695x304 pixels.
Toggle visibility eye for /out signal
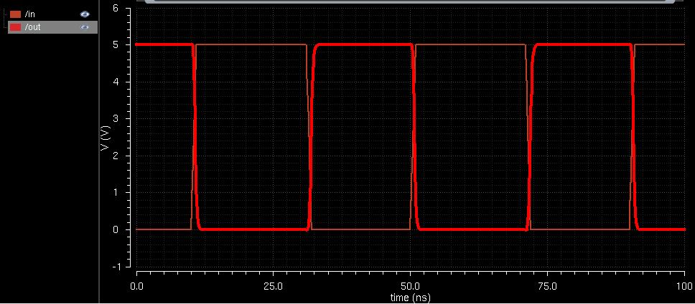click(x=85, y=27)
